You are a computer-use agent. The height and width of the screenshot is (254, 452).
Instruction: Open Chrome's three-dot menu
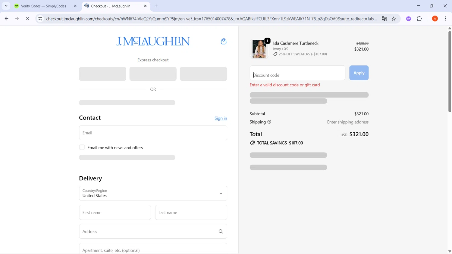pyautogui.click(x=446, y=19)
